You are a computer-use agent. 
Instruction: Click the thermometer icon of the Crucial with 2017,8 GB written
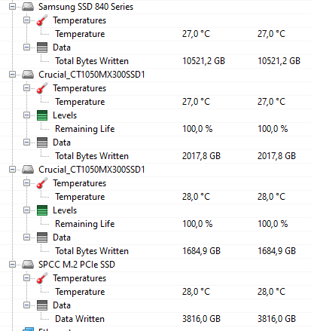(x=42, y=88)
